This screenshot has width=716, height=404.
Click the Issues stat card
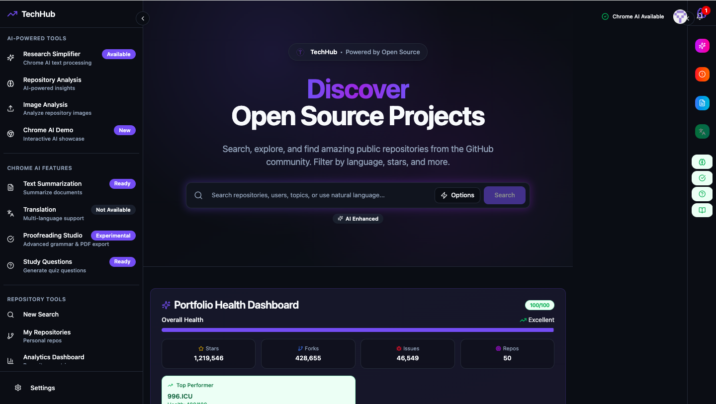(x=408, y=354)
